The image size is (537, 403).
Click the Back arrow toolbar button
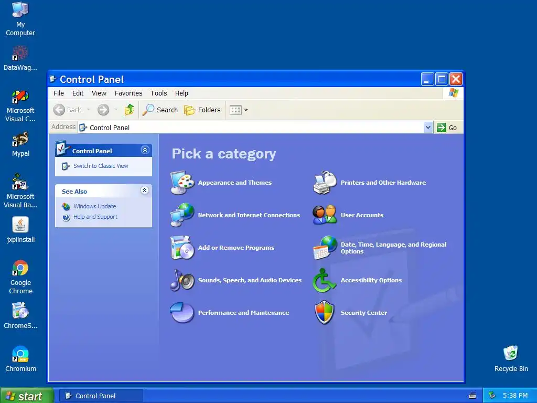[67, 110]
